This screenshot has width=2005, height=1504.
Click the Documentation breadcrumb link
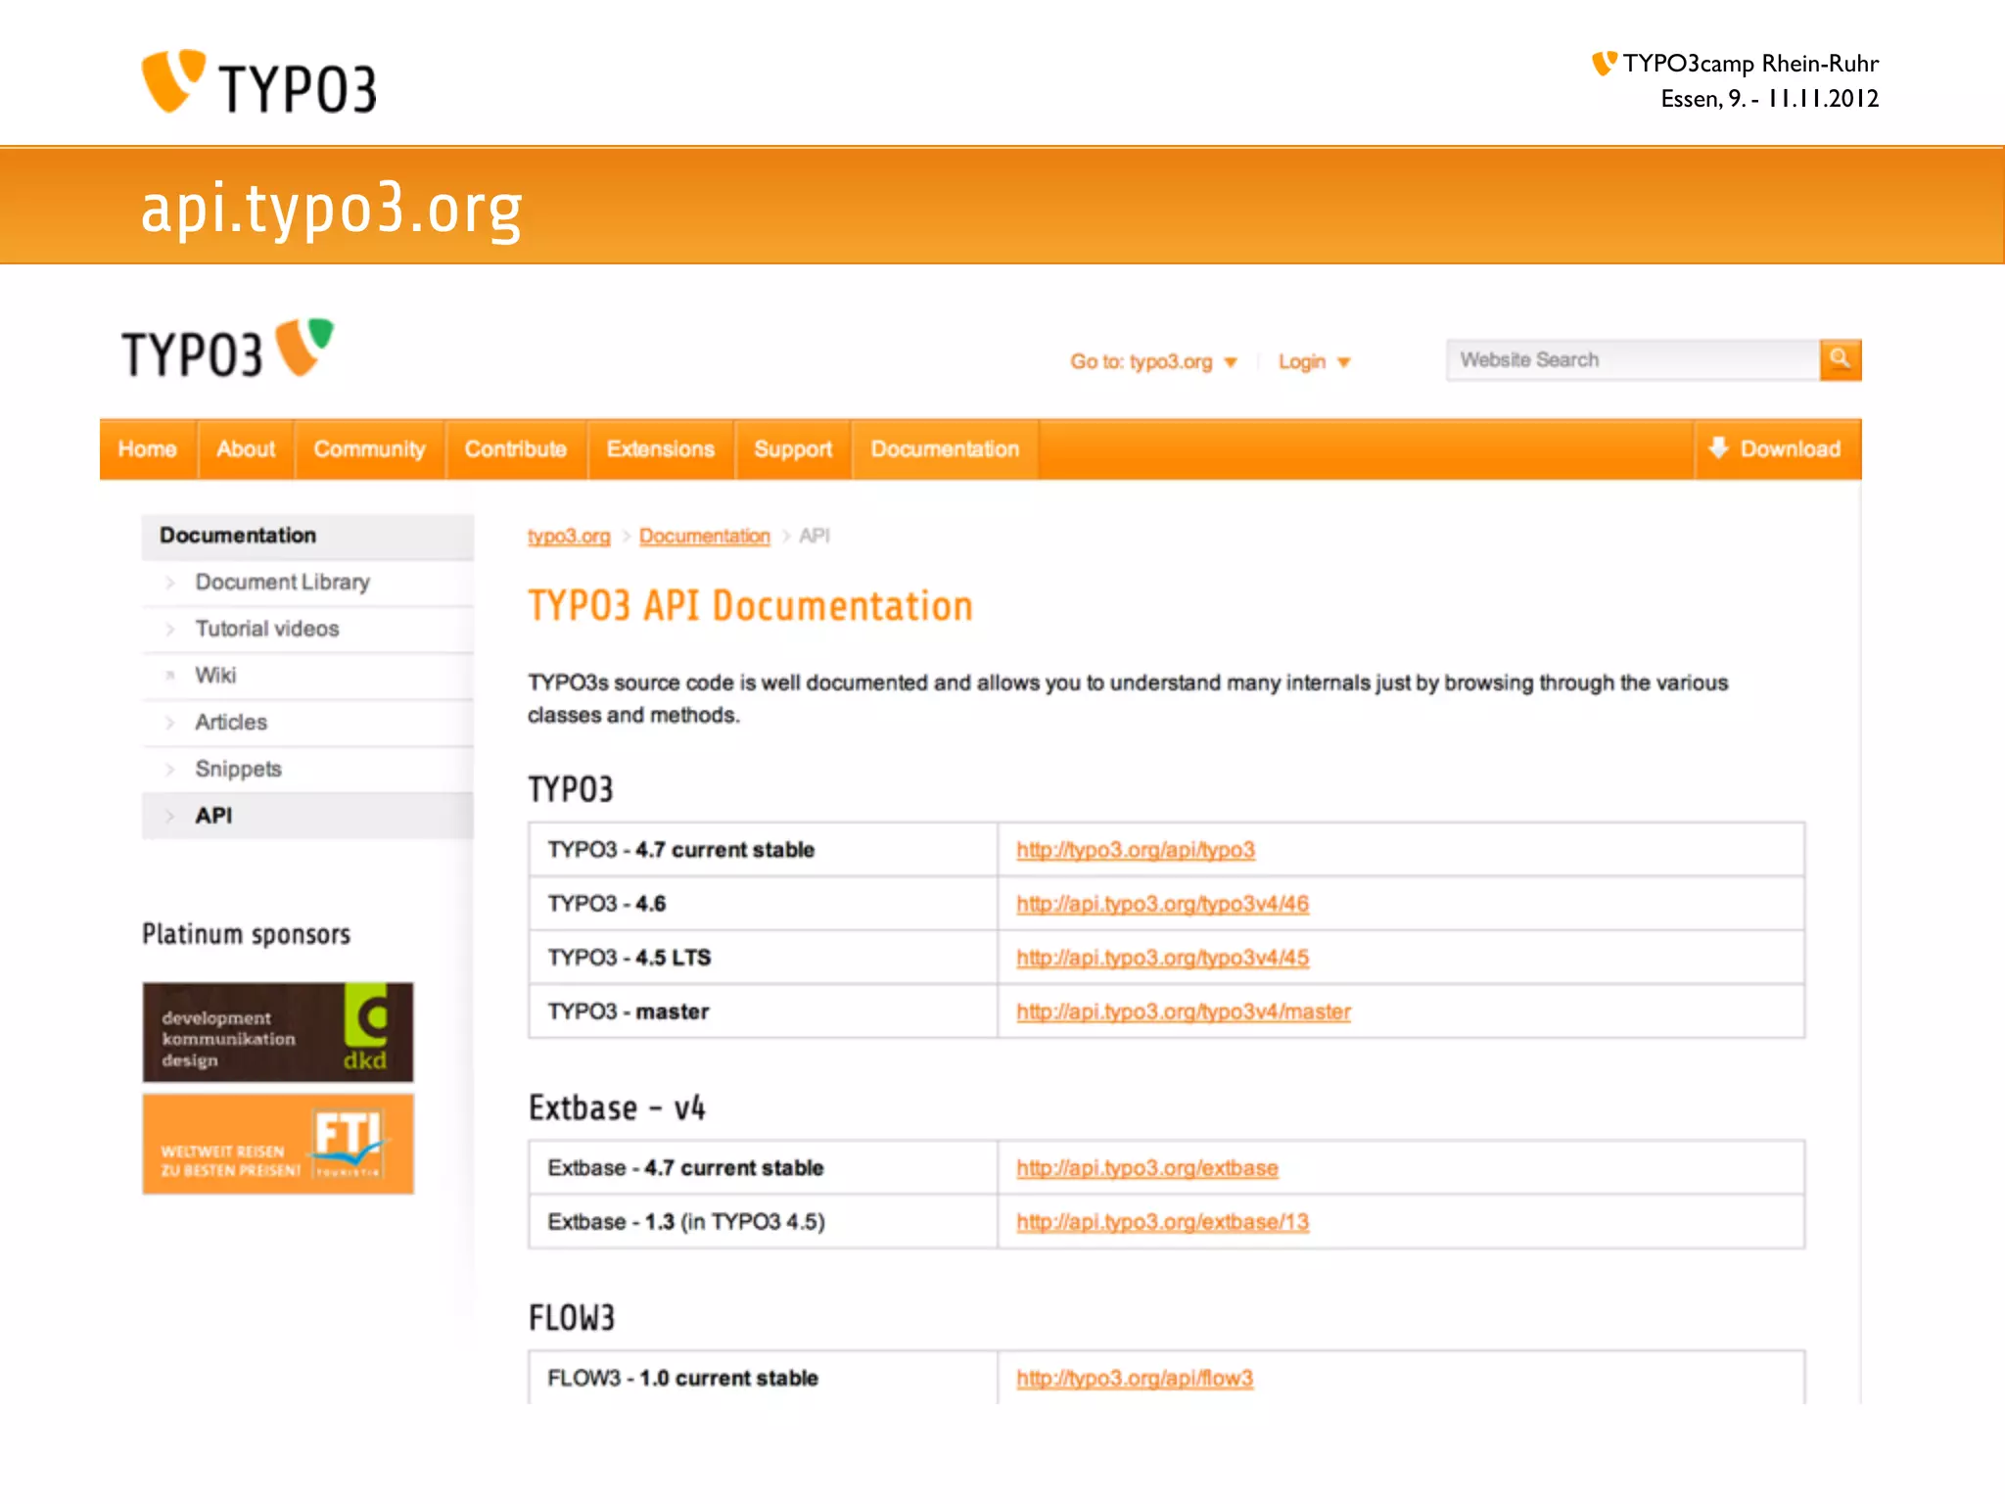pos(705,536)
